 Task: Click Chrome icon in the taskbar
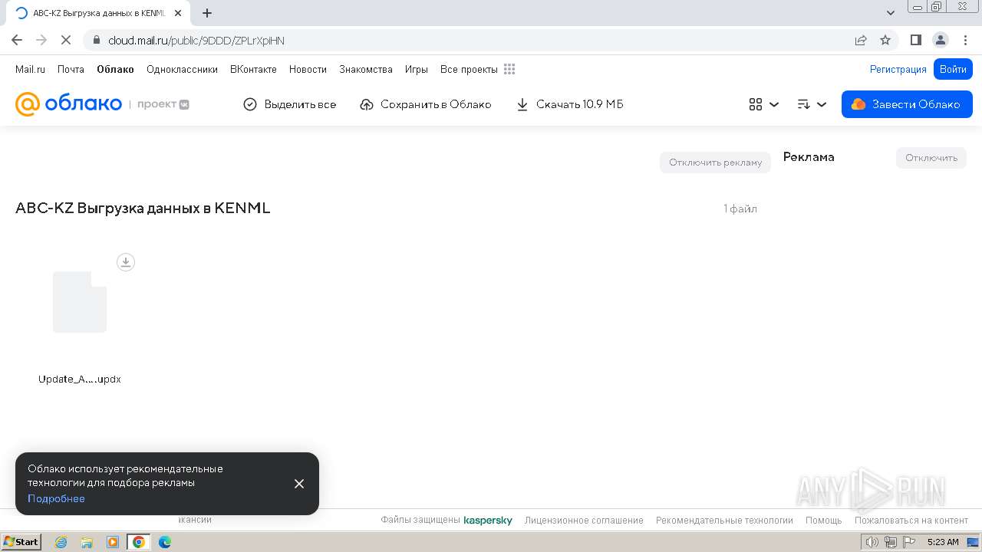(139, 542)
